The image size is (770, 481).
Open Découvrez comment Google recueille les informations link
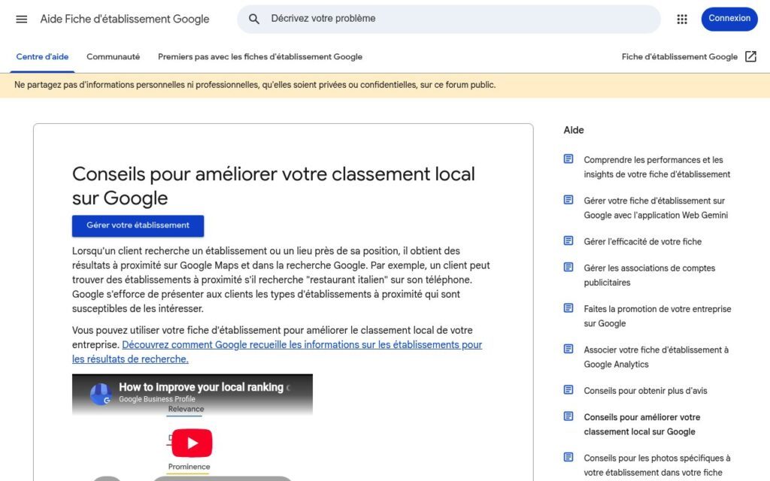pyautogui.click(x=277, y=352)
